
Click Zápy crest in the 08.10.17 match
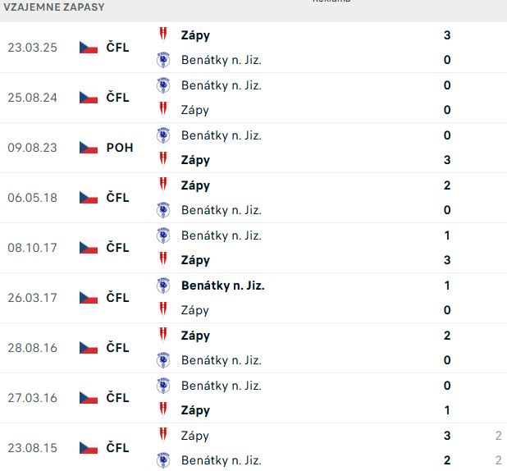pos(163,260)
